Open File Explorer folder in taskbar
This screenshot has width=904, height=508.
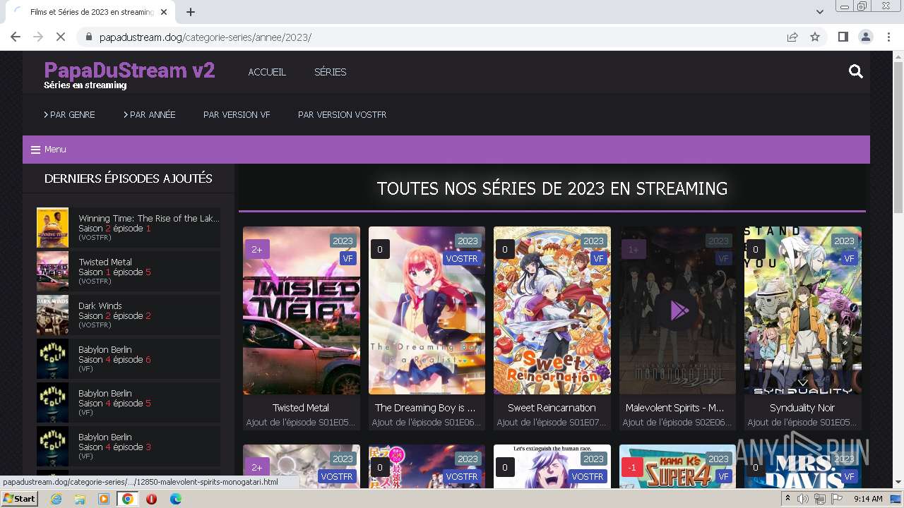(x=80, y=499)
